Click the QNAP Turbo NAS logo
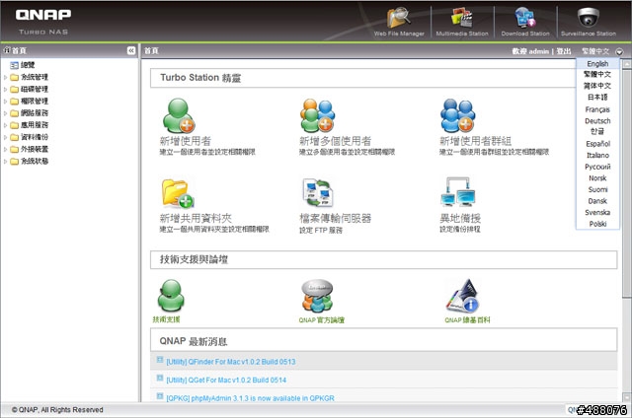This screenshot has height=418, width=632. click(x=43, y=22)
